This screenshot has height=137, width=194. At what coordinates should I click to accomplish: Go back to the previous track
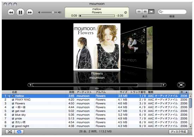tap(11, 12)
